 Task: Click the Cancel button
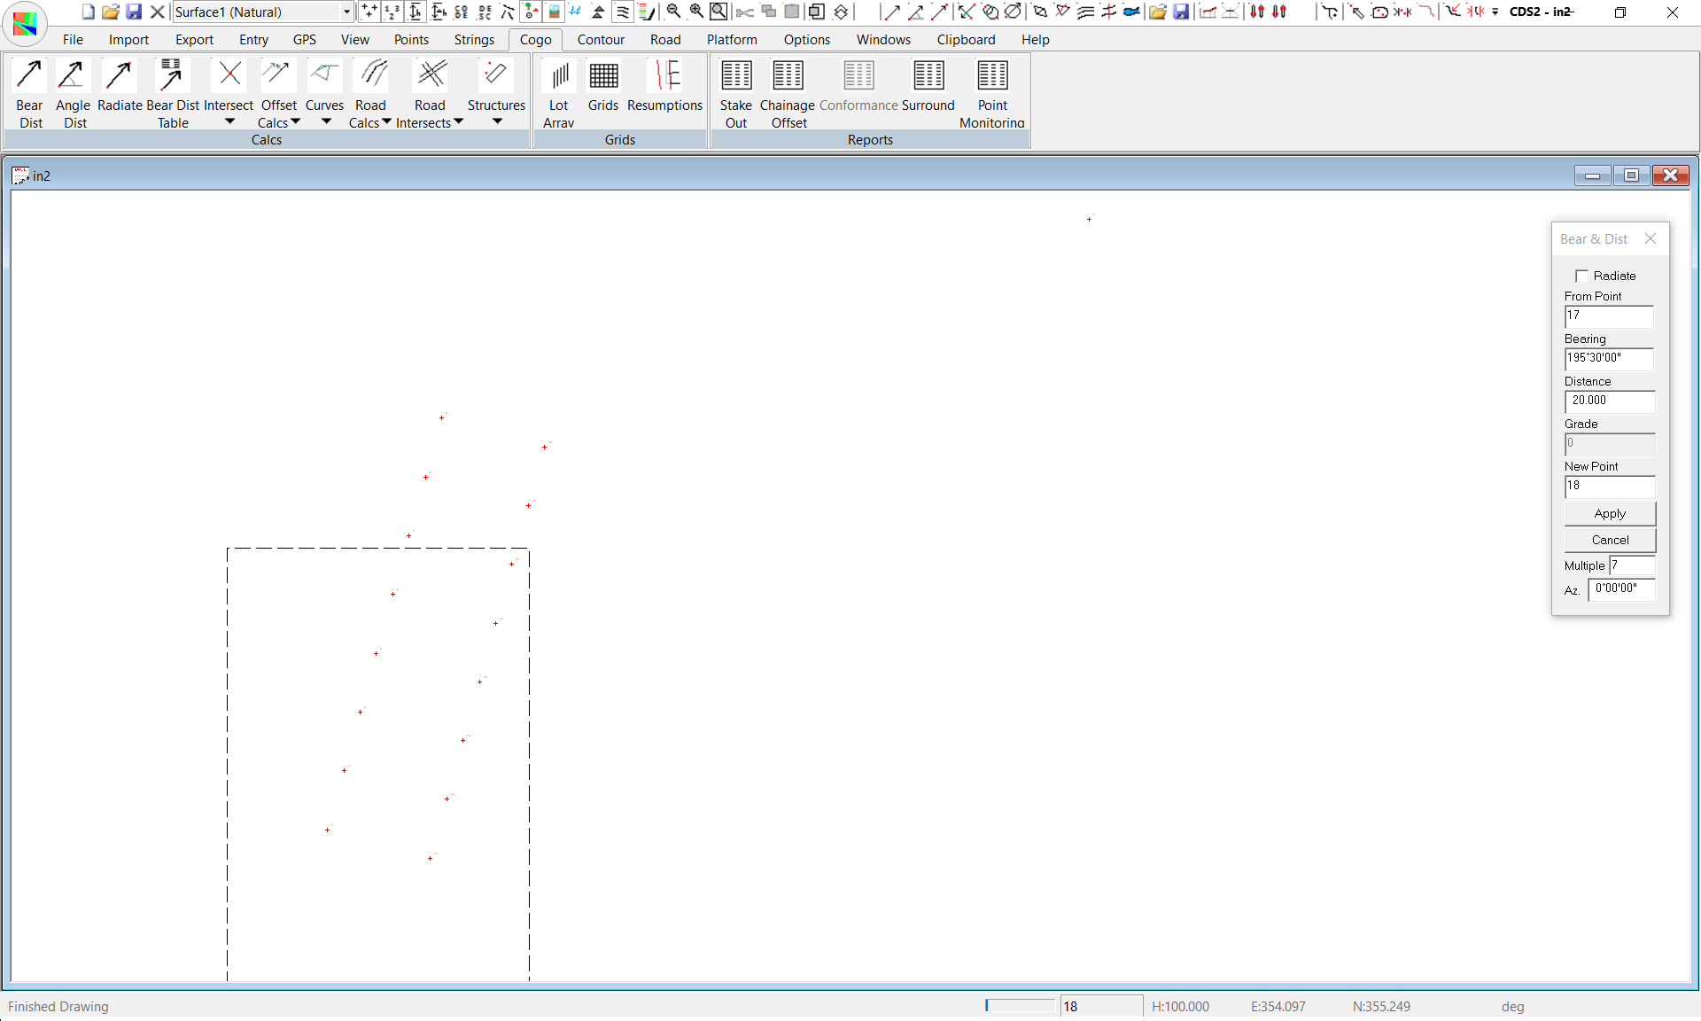[1609, 540]
